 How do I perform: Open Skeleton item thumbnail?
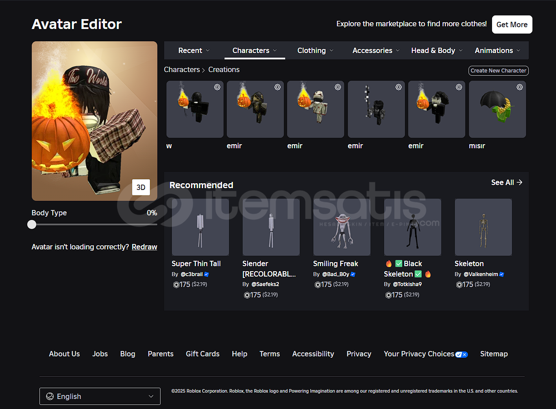483,227
